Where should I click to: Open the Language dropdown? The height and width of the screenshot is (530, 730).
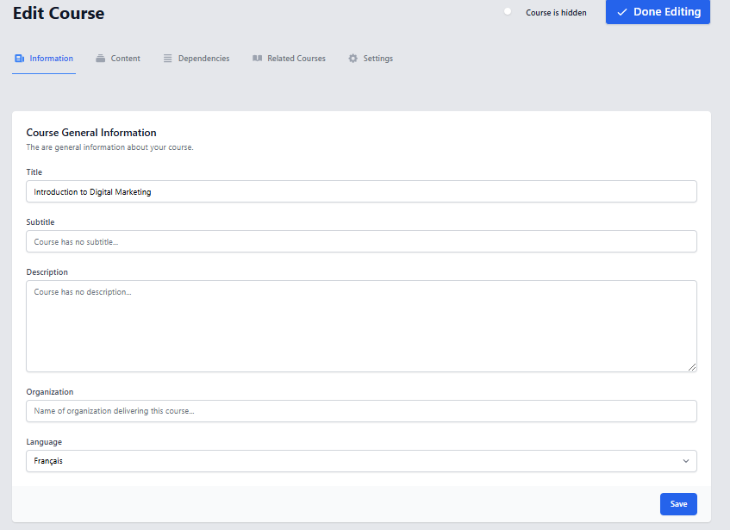361,461
